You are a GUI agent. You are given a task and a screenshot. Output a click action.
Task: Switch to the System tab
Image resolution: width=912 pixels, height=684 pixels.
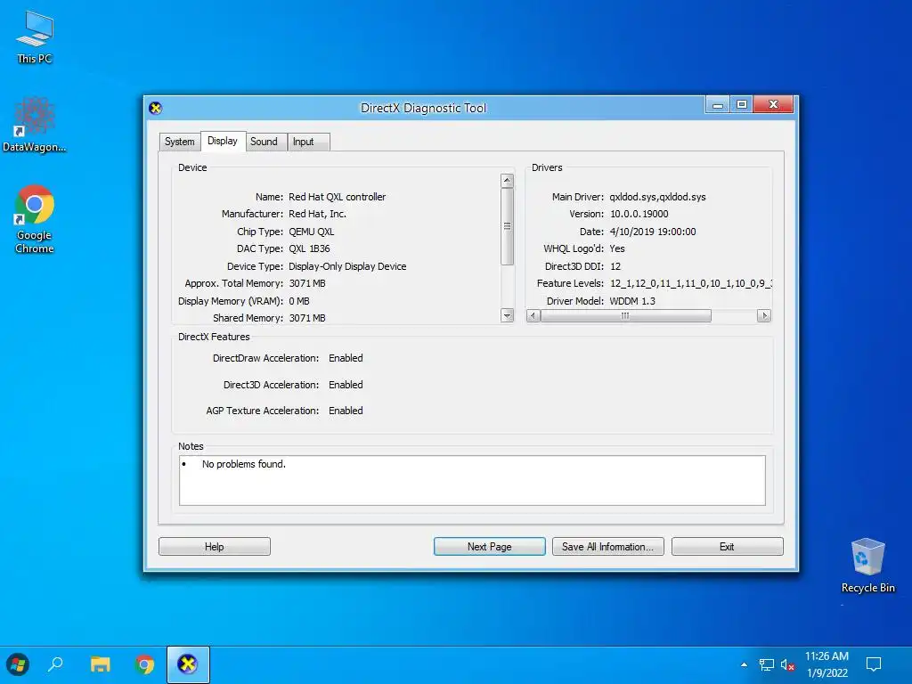tap(179, 142)
